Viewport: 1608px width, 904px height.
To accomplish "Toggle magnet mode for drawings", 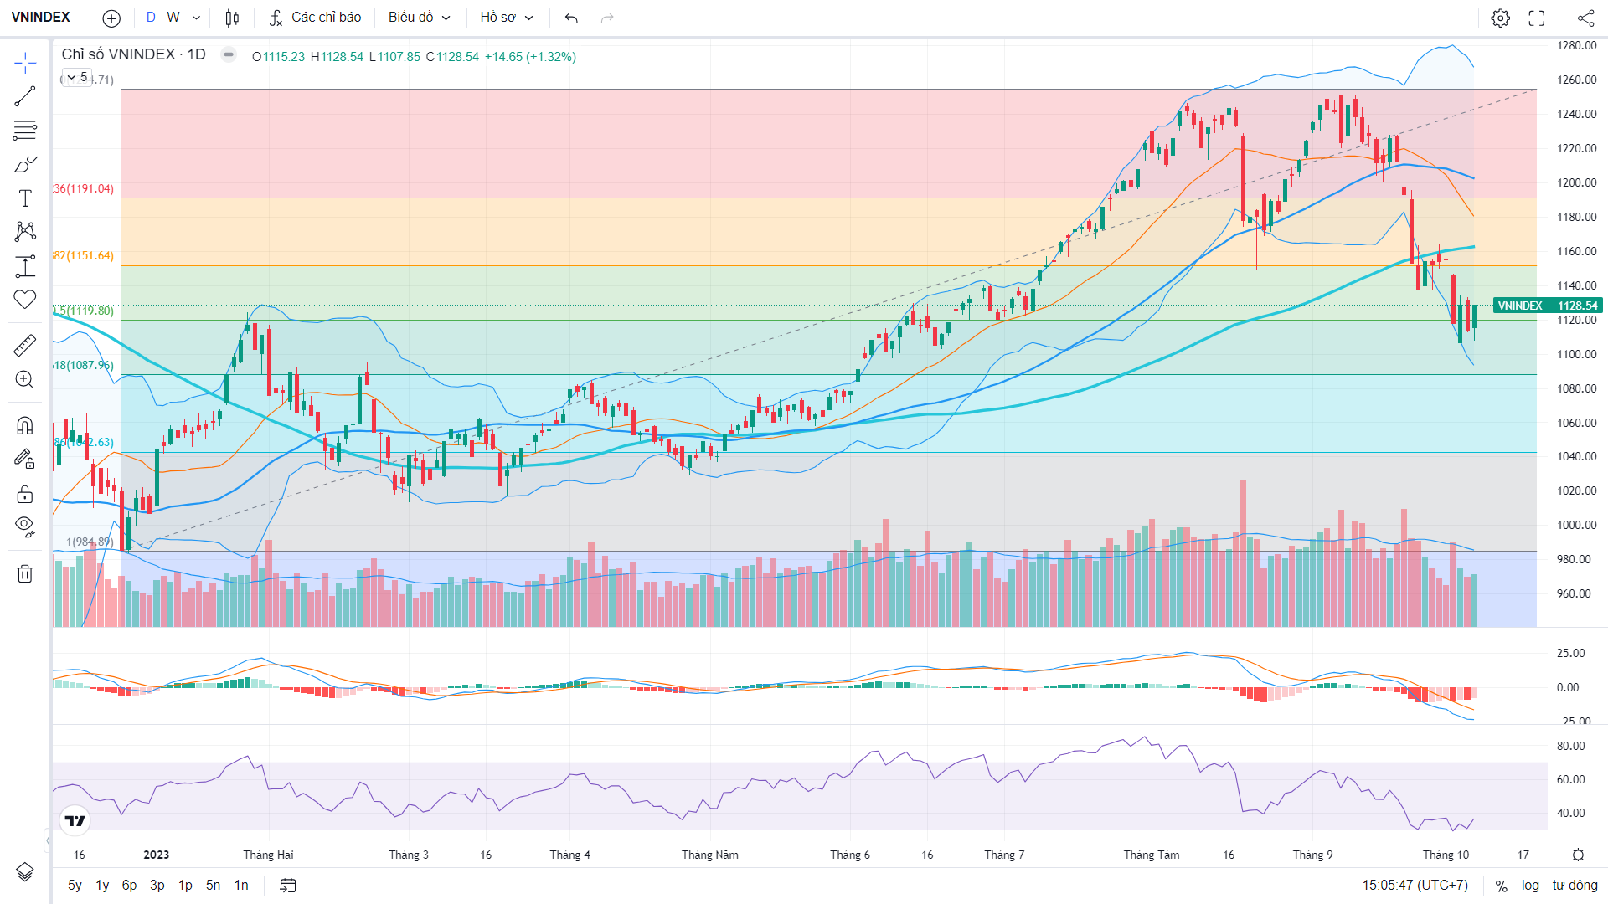I will pyautogui.click(x=25, y=425).
